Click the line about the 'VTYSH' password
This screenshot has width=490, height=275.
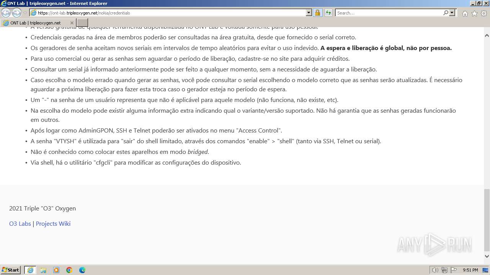[x=206, y=141]
